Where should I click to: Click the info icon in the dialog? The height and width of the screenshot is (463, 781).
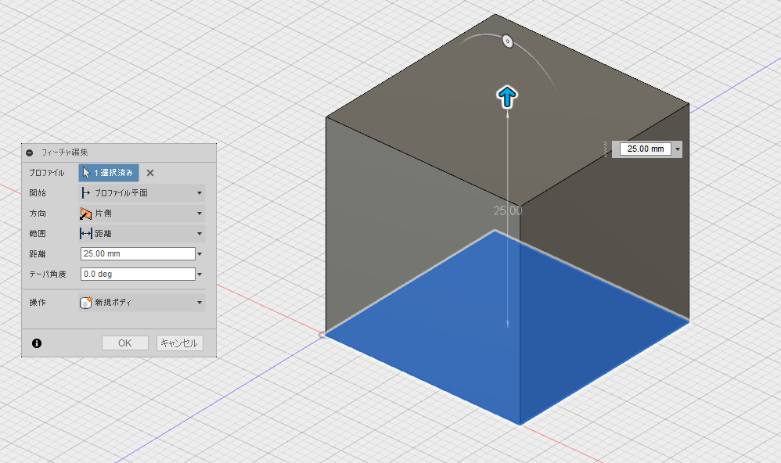point(37,343)
